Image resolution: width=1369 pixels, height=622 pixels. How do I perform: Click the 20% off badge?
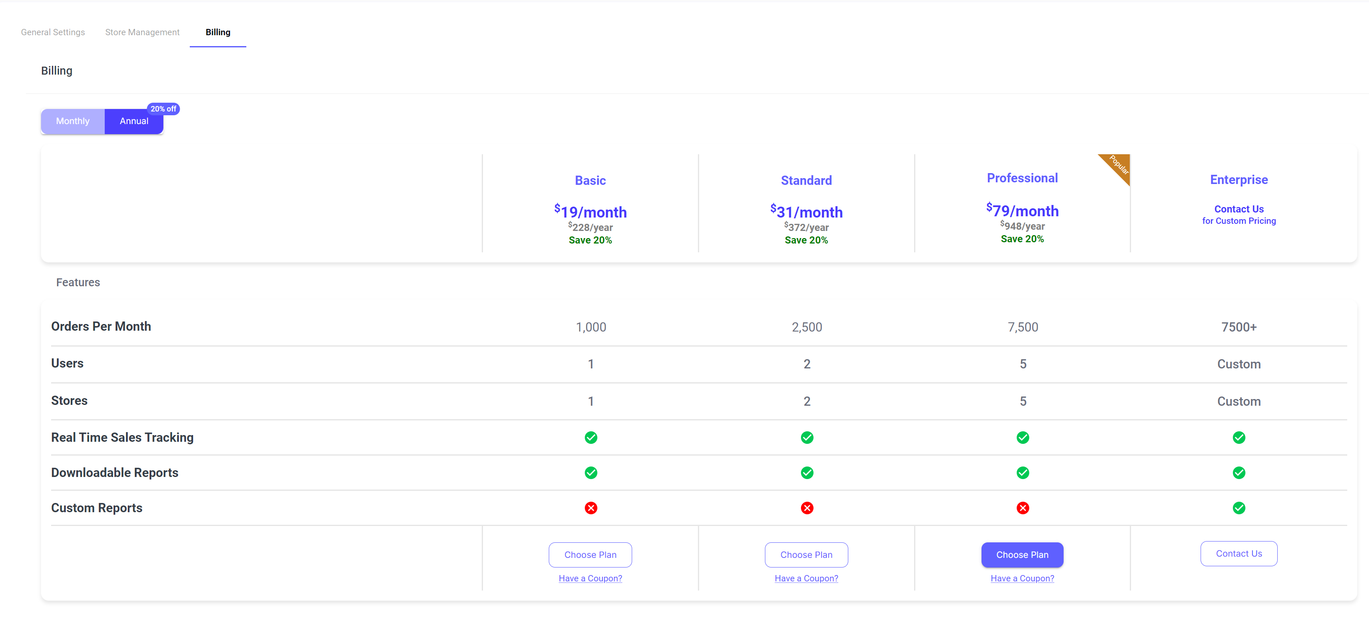click(x=163, y=109)
